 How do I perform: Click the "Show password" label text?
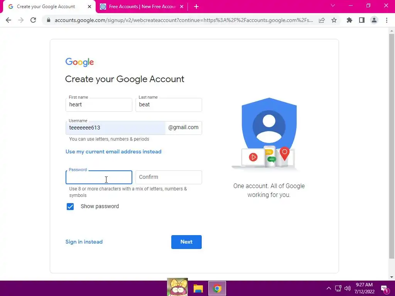[x=100, y=207]
